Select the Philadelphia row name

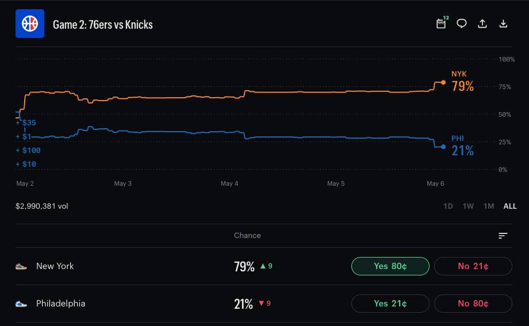tap(61, 304)
